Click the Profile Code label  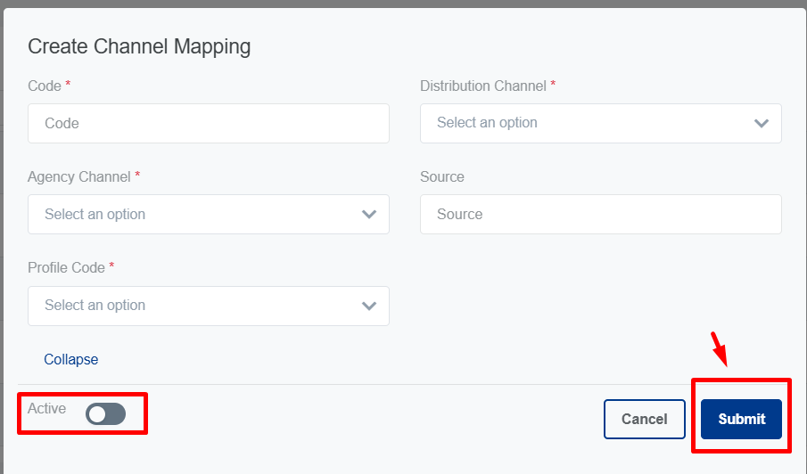[66, 267]
